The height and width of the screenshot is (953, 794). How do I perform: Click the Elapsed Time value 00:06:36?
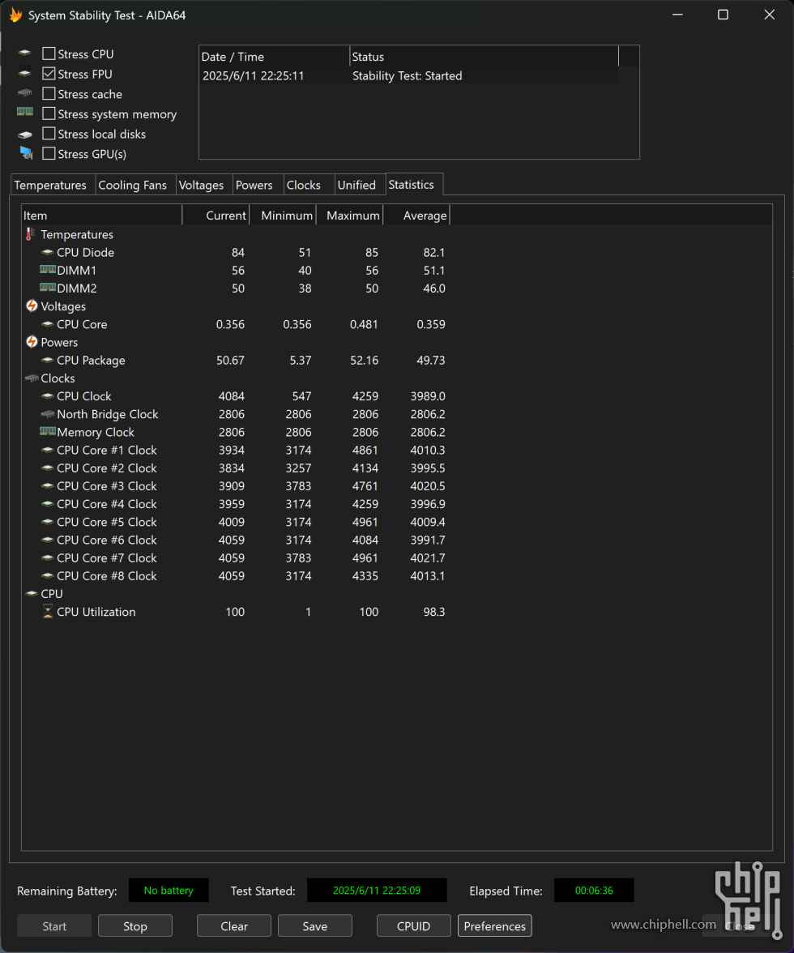pos(594,891)
